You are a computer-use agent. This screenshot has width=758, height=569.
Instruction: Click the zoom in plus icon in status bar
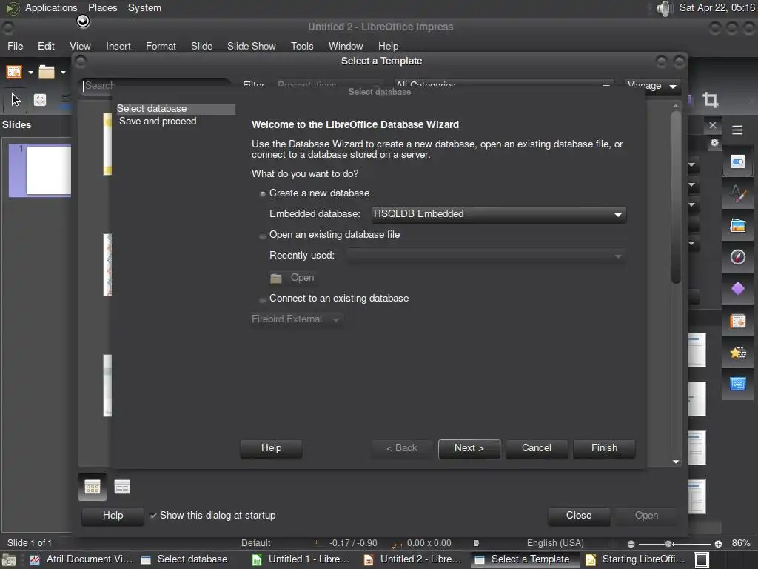click(718, 544)
